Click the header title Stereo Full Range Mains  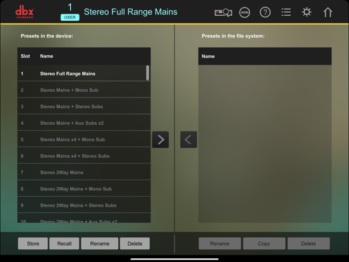click(x=131, y=12)
